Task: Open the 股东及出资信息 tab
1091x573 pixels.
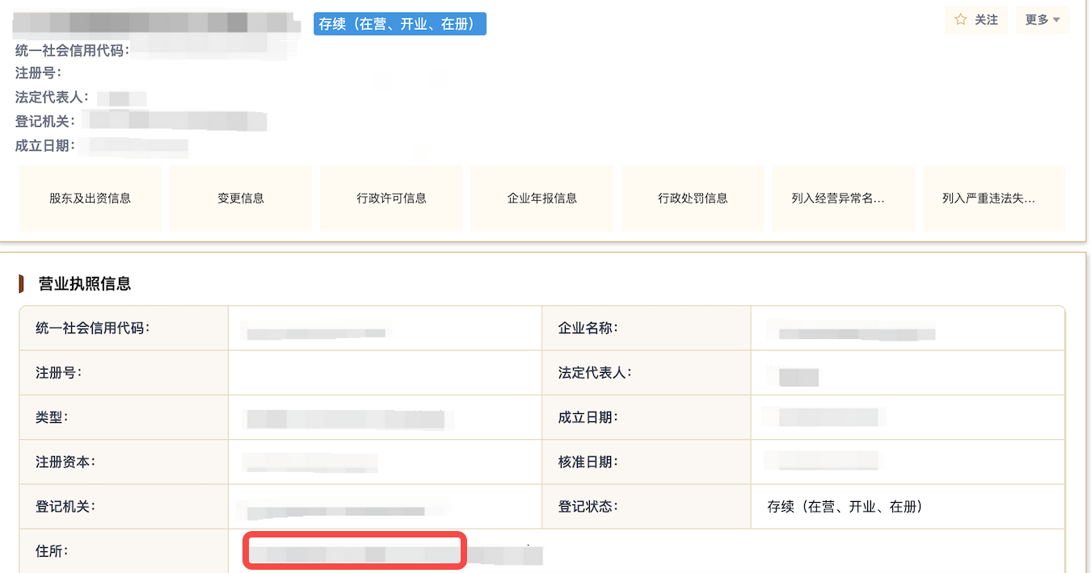Action: click(x=91, y=199)
